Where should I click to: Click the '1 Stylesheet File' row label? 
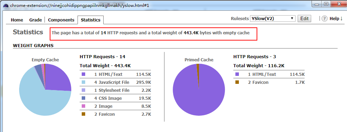pos(112,90)
